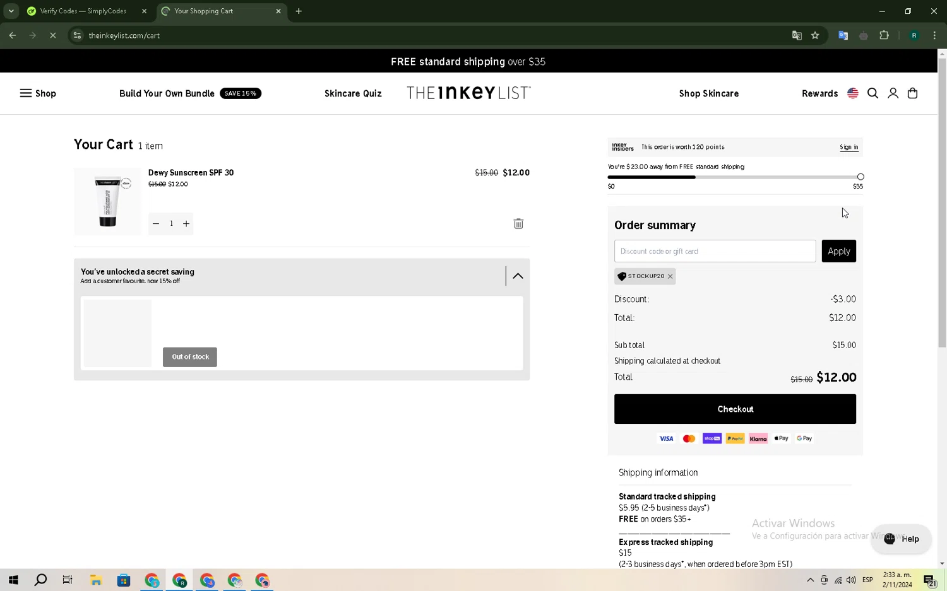947x591 pixels.
Task: Close the SimplyCodes tab
Action: [x=144, y=11]
